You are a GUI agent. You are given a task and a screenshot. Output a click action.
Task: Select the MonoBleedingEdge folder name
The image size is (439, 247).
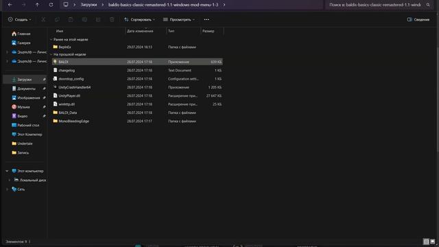point(73,121)
